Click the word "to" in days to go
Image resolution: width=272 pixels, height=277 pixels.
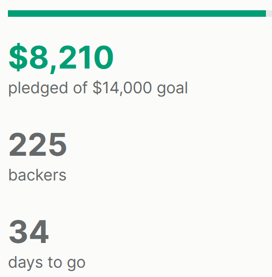pyautogui.click(x=55, y=263)
